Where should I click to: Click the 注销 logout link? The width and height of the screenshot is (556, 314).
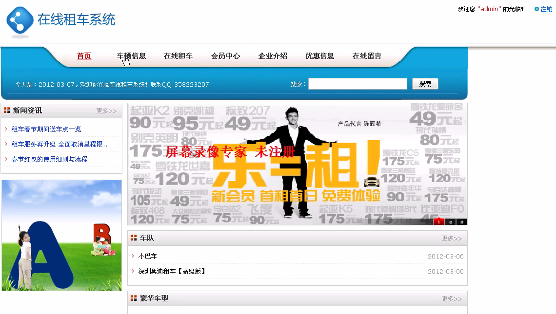point(546,9)
